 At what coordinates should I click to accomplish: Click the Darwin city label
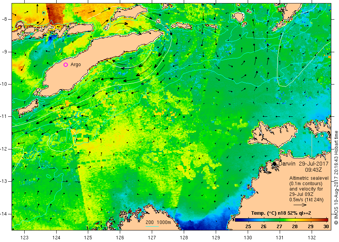coord(287,164)
